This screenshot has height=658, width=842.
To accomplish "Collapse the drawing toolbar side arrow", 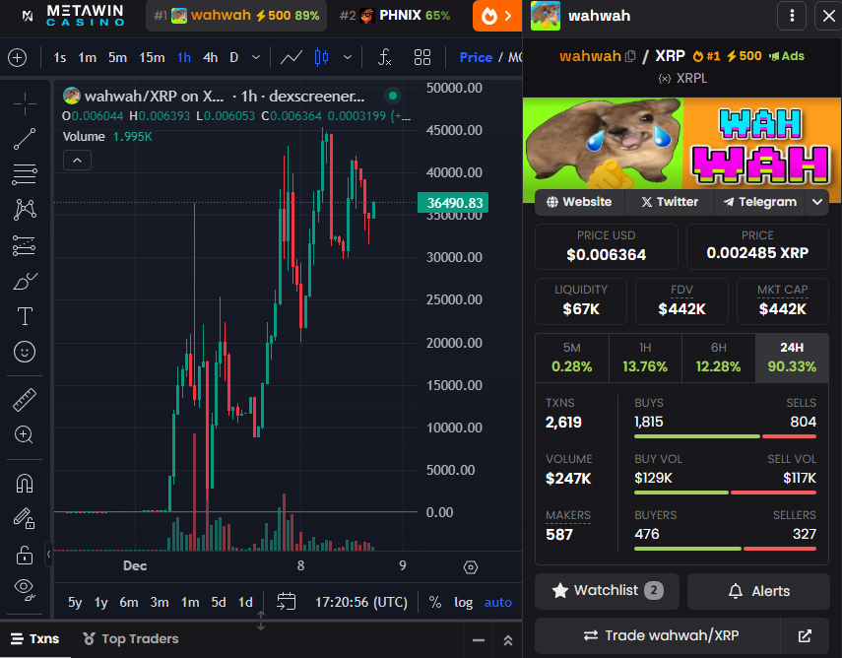I will click(x=48, y=554).
